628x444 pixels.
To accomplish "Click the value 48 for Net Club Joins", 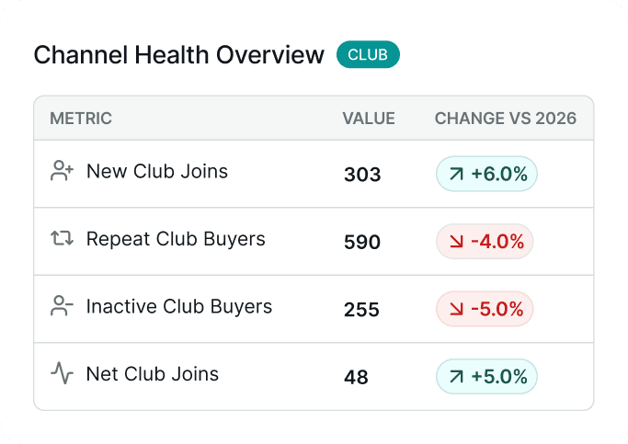I will [356, 377].
